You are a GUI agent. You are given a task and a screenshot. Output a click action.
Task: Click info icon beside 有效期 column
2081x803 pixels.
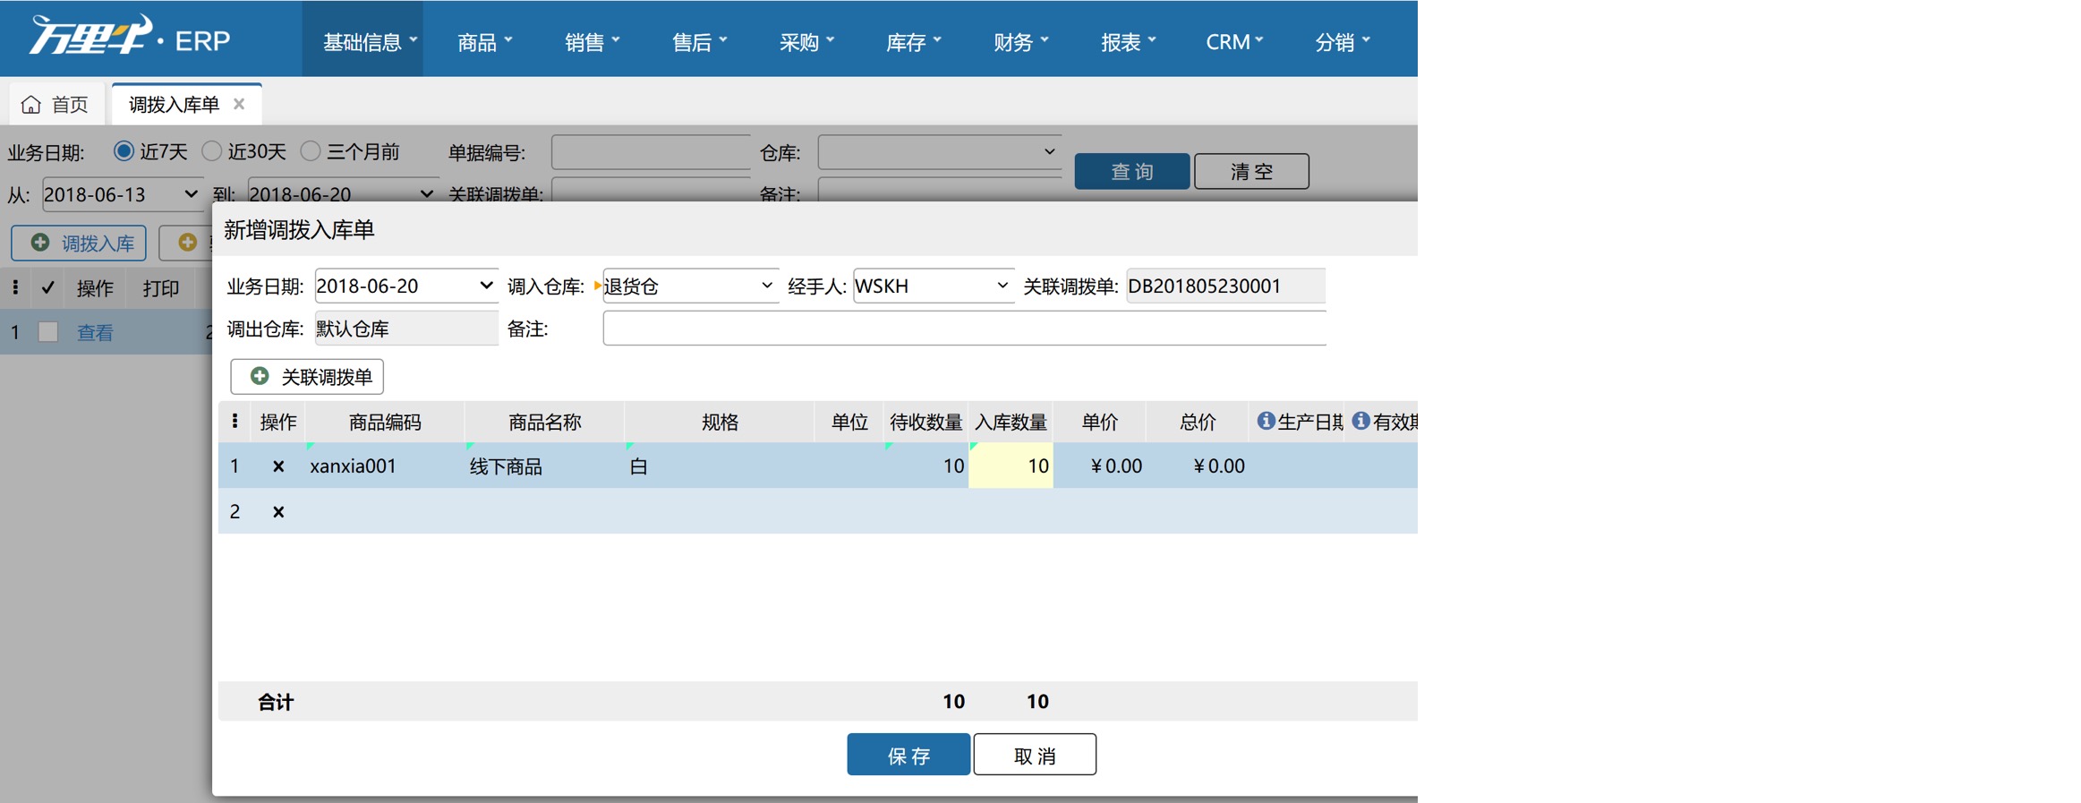(x=1360, y=421)
